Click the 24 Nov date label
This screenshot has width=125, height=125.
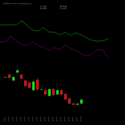tap(49, 119)
